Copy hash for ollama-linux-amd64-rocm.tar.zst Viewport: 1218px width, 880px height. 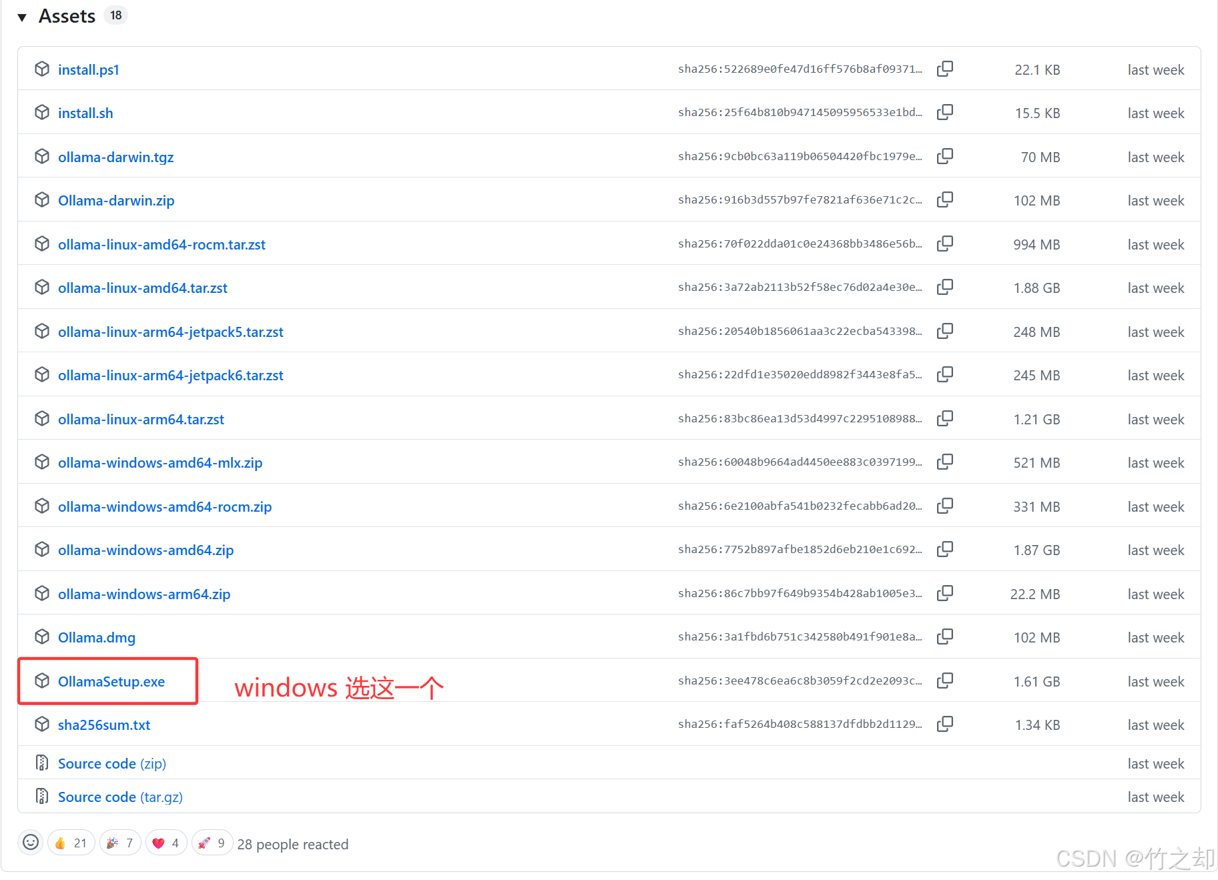click(x=945, y=244)
